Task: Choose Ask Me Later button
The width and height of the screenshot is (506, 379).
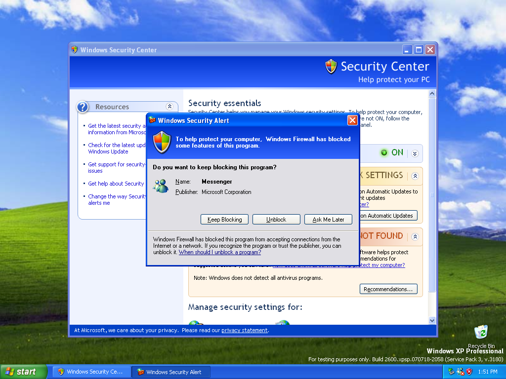Action: [x=328, y=220]
